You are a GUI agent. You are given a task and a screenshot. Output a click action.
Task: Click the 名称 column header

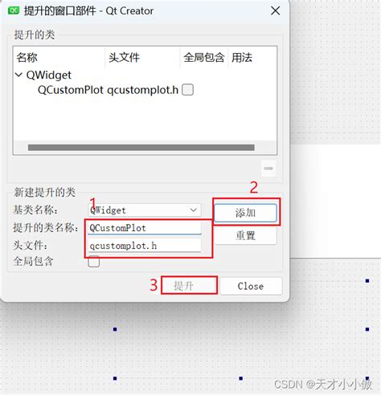click(x=59, y=57)
